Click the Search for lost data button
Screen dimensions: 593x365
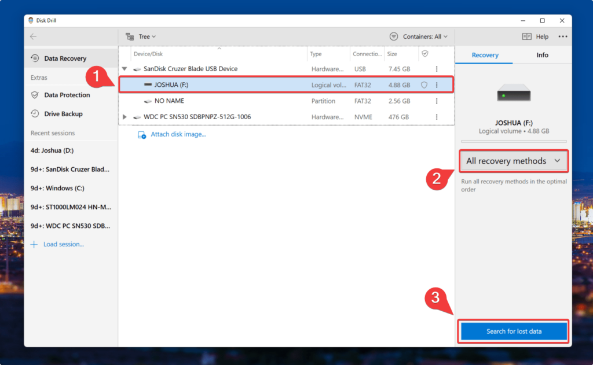point(513,331)
